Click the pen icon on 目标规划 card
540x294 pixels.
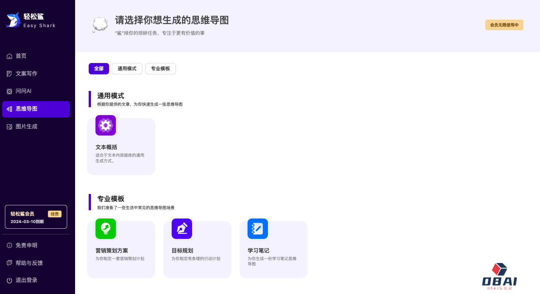pos(182,228)
